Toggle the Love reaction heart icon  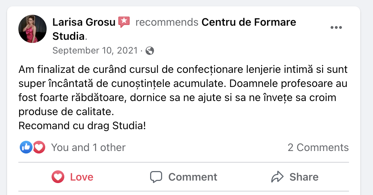pyautogui.click(x=58, y=177)
